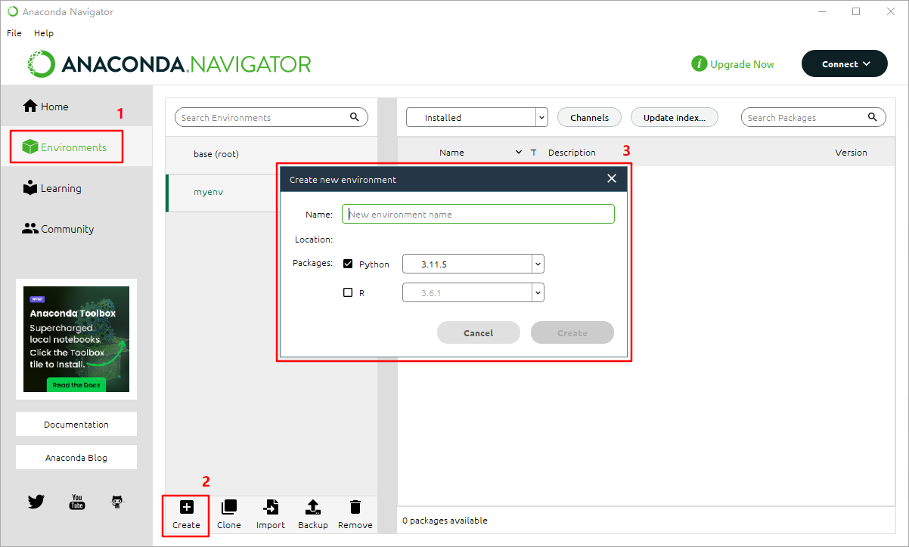The height and width of the screenshot is (547, 909).
Task: Click the Read the Docs button in ad
Action: 78,385
